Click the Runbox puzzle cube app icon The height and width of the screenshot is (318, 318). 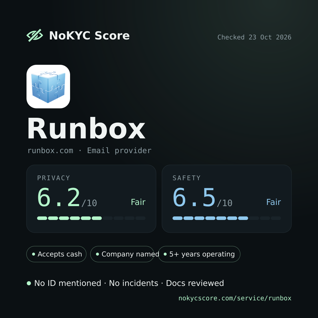[x=48, y=87]
